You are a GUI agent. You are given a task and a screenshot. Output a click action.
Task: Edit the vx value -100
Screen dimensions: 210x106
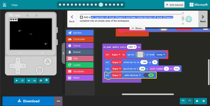(x=144, y=62)
